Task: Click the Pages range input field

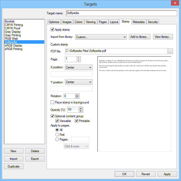Action: tap(80, 139)
